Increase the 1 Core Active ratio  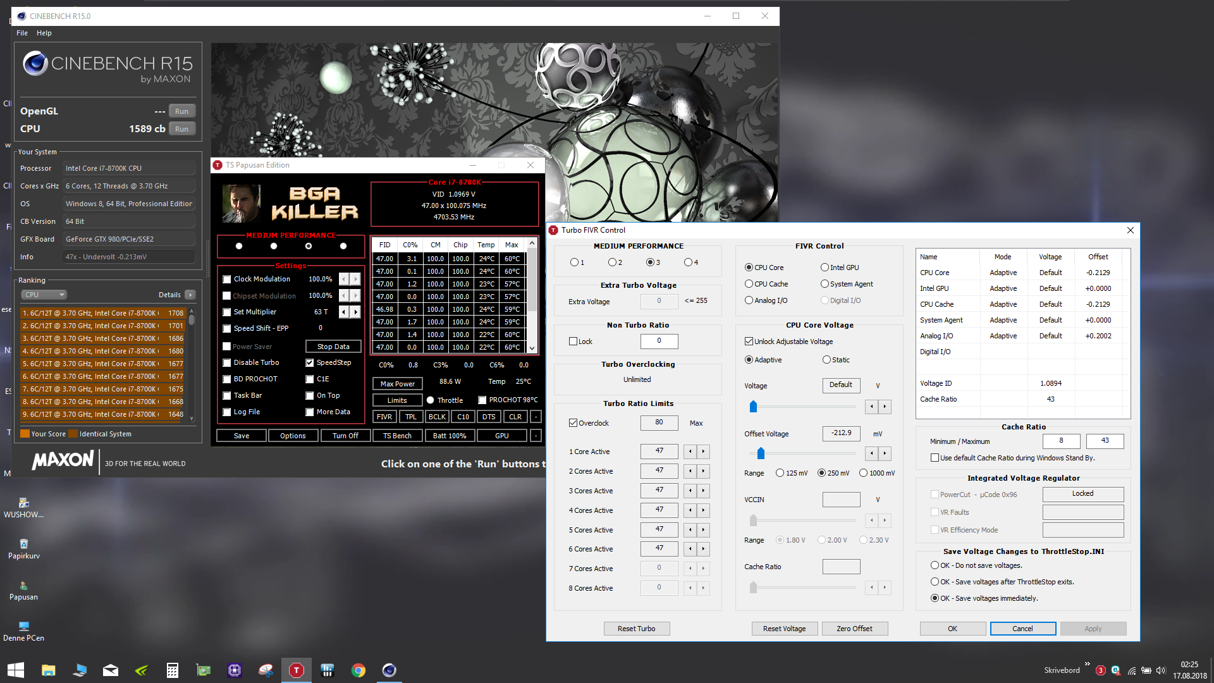pyautogui.click(x=703, y=452)
